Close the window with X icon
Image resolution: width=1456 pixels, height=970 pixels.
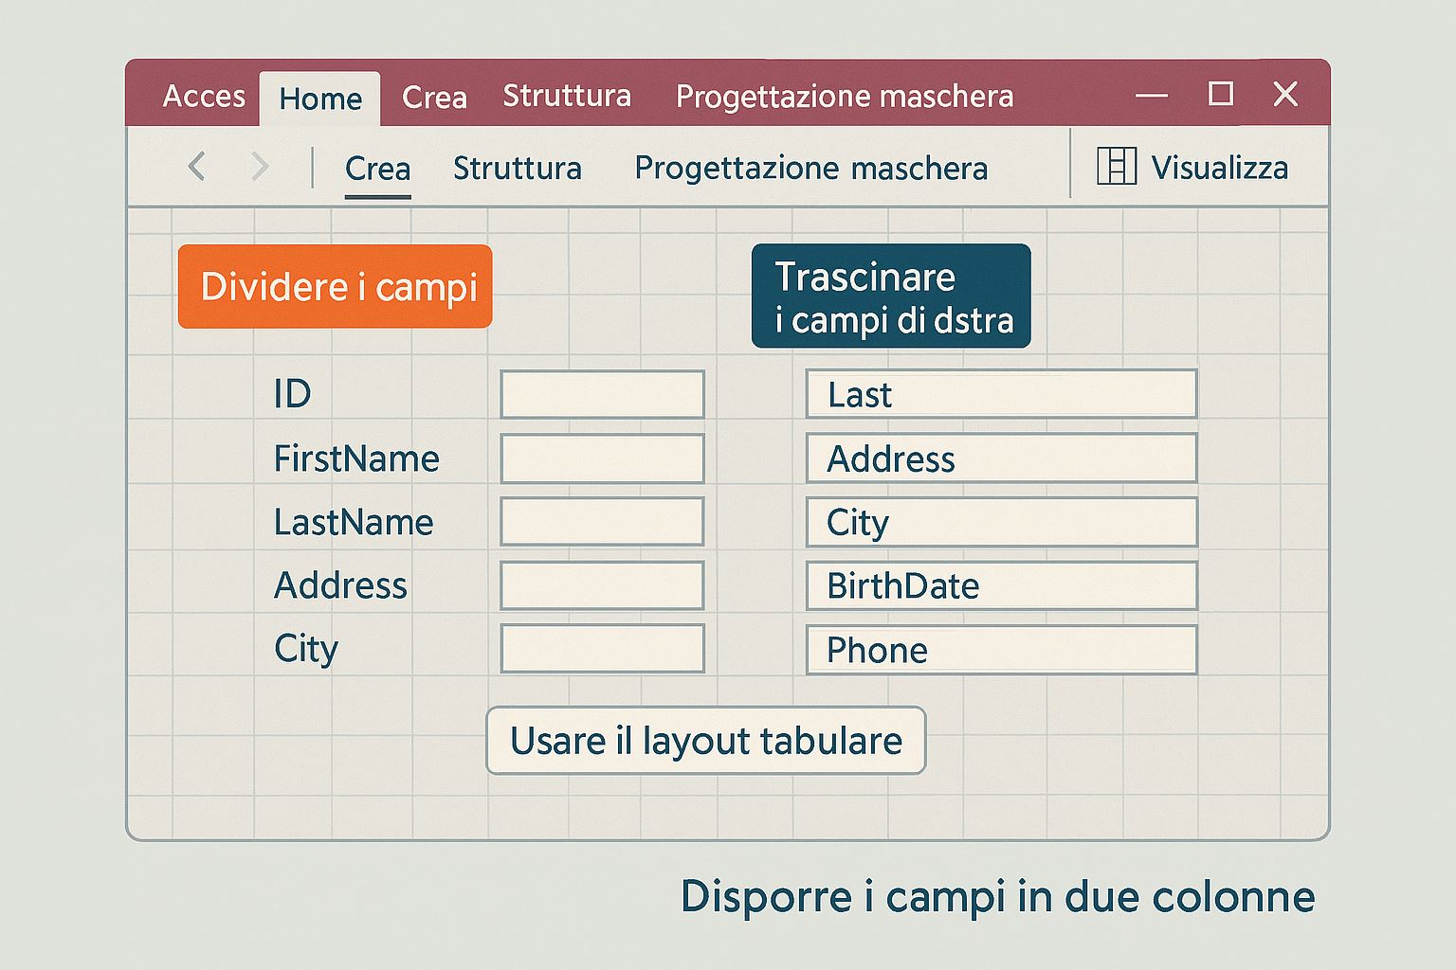coord(1285,94)
